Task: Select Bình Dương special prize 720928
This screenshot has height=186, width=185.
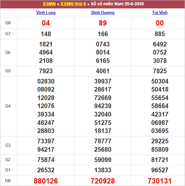Action: (103, 181)
